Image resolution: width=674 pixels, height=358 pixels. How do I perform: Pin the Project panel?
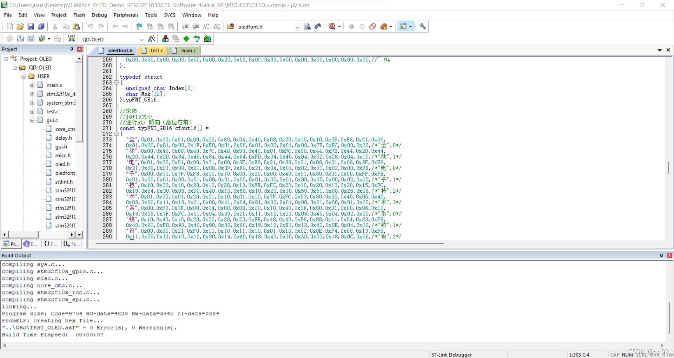click(72, 49)
